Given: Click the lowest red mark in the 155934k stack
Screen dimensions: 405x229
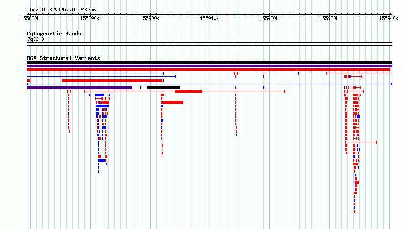Looking at the screenshot, I should [354, 211].
